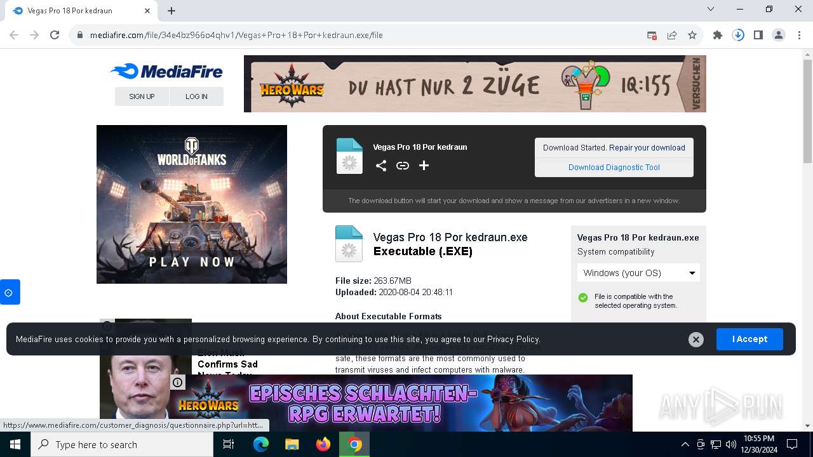Click the SIGN UP button

tap(142, 96)
